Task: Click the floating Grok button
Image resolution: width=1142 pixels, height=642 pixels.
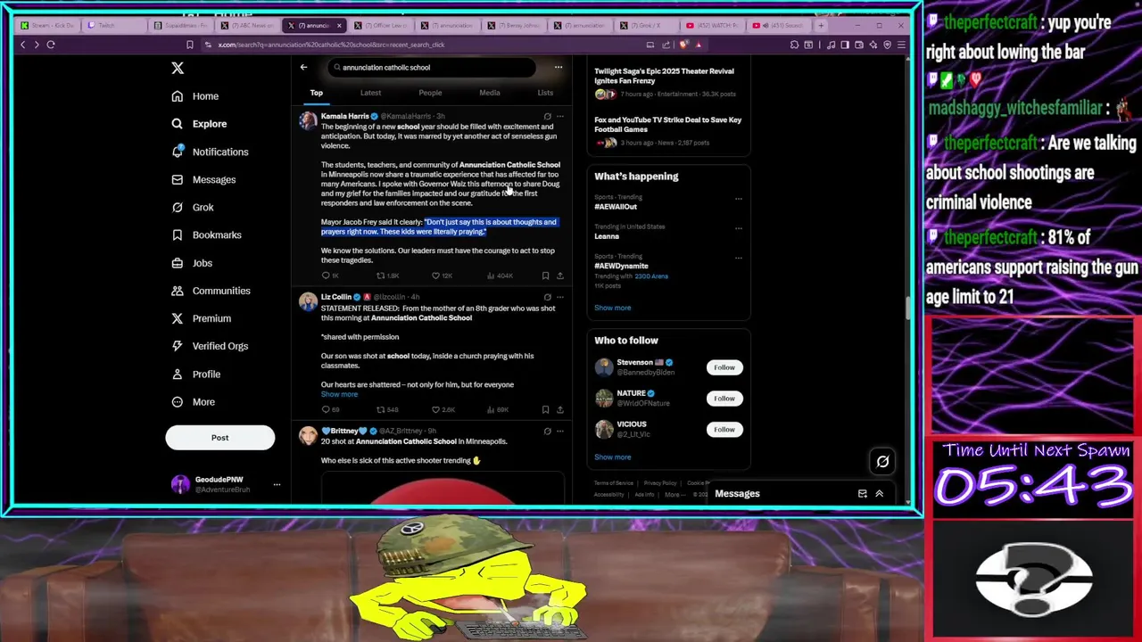Action: coord(882,461)
